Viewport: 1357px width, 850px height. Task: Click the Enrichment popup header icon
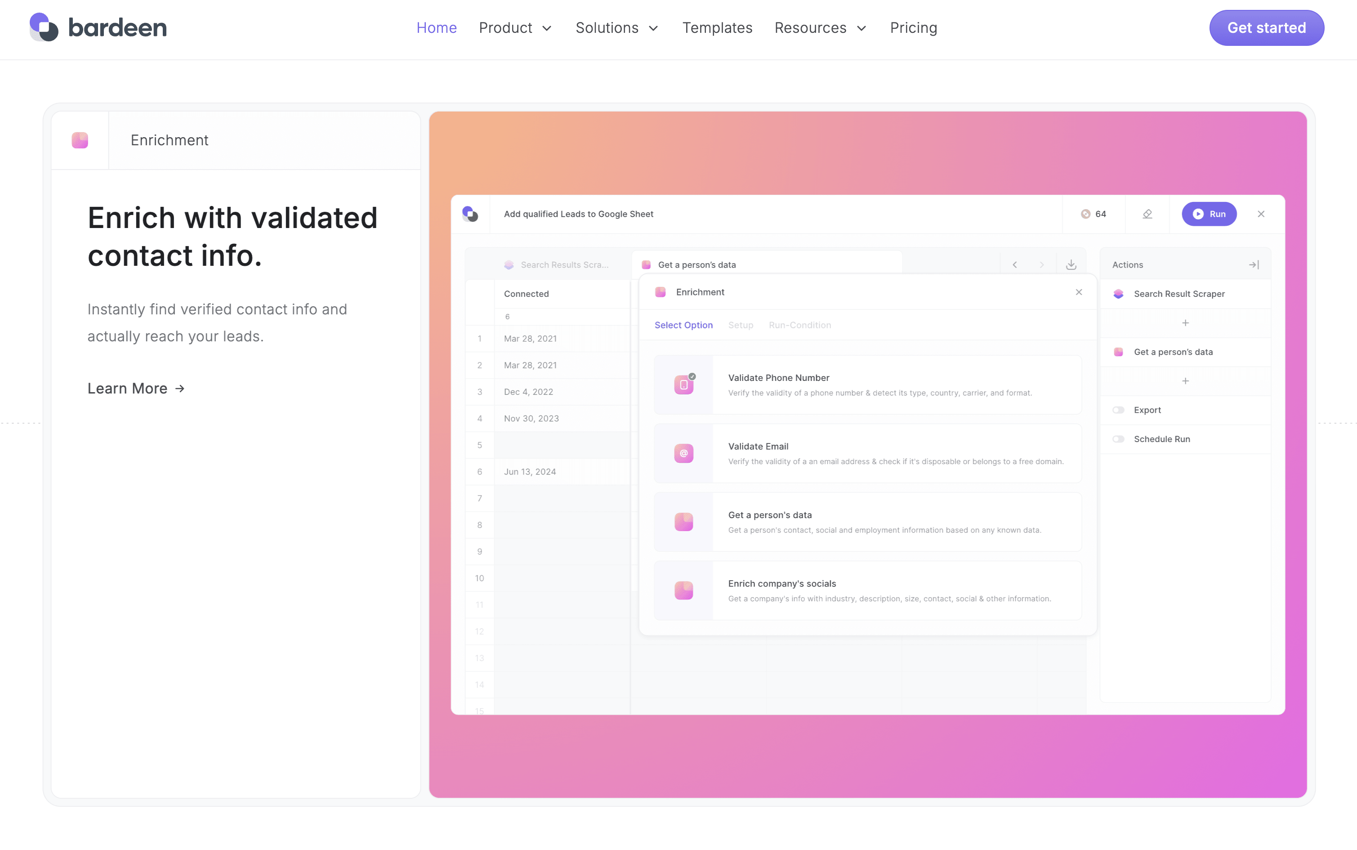660,292
